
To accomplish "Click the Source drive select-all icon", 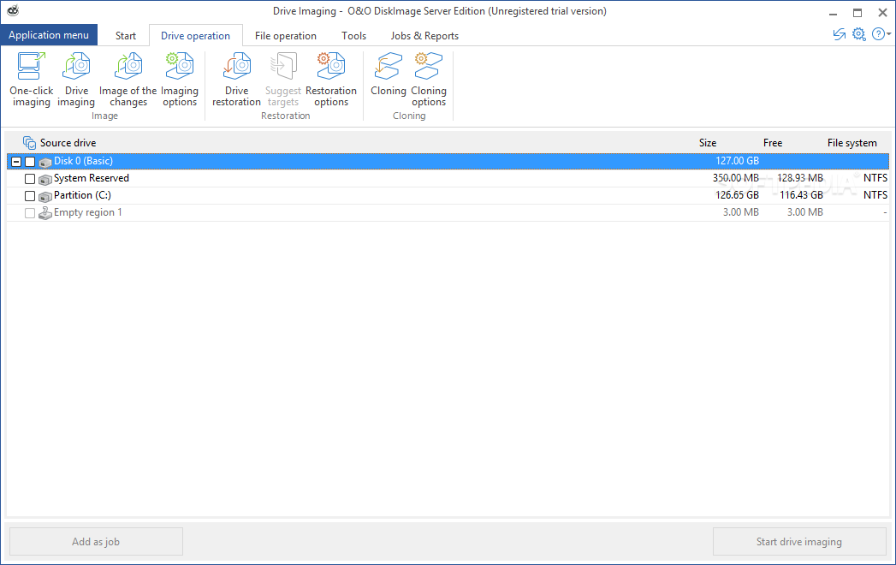I will pos(29,142).
